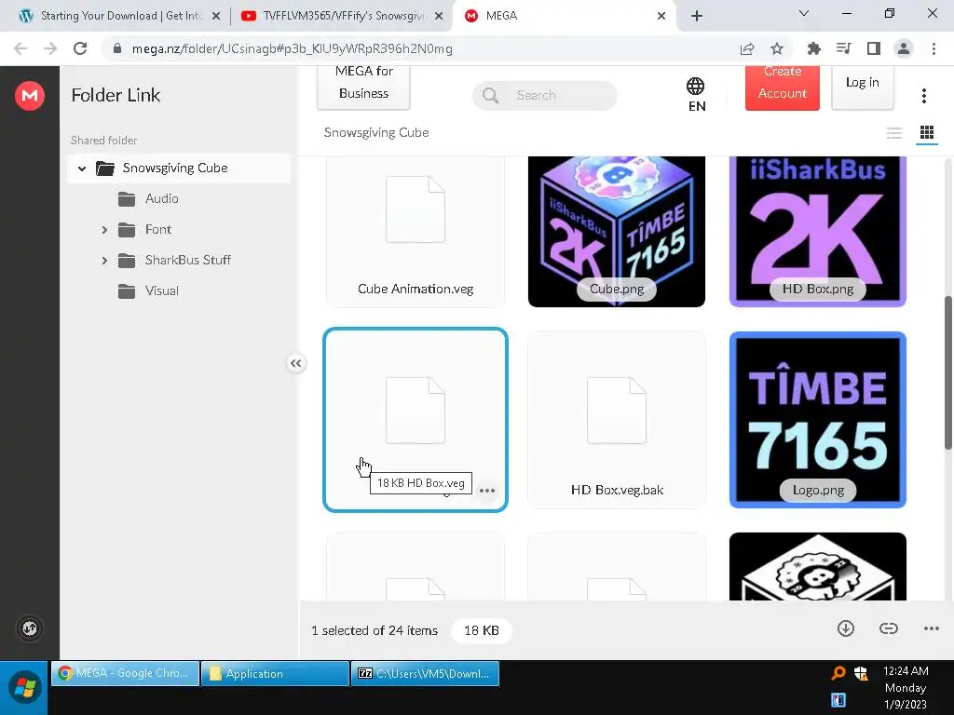
Task: Open the media control icon in Chrome toolbar
Action: click(843, 48)
